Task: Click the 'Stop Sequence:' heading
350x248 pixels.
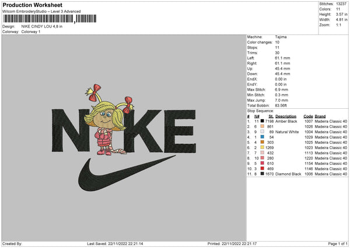Action: [260, 111]
